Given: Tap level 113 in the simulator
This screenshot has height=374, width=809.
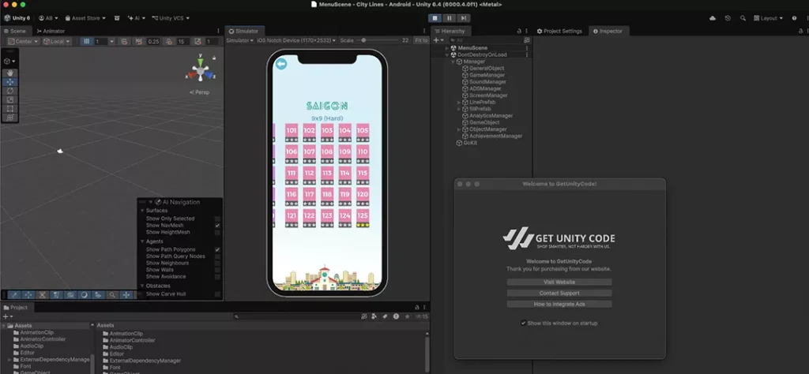Looking at the screenshot, I should [327, 175].
